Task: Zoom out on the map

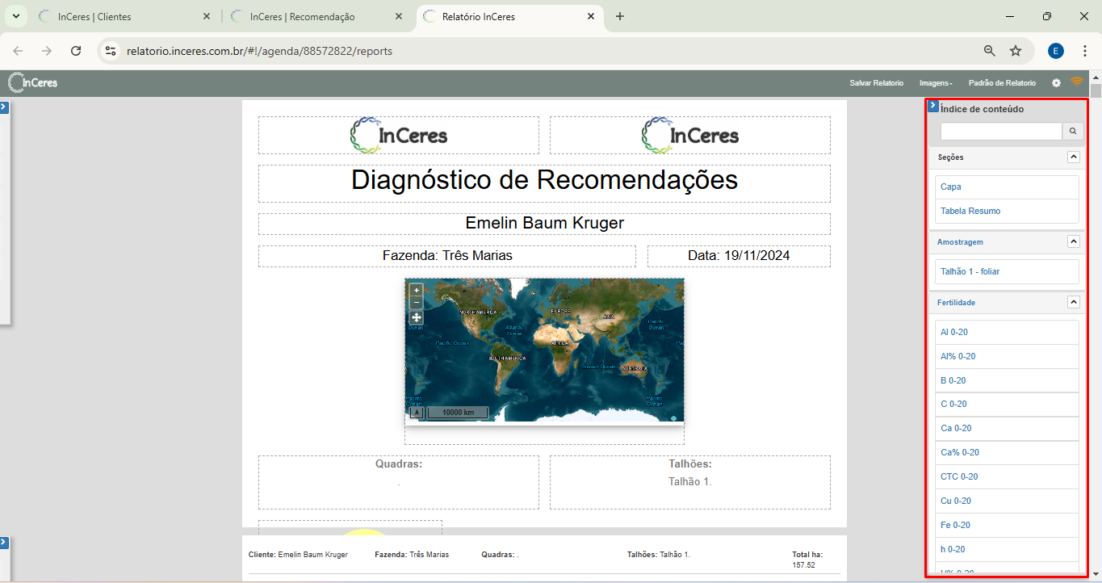Action: [417, 303]
